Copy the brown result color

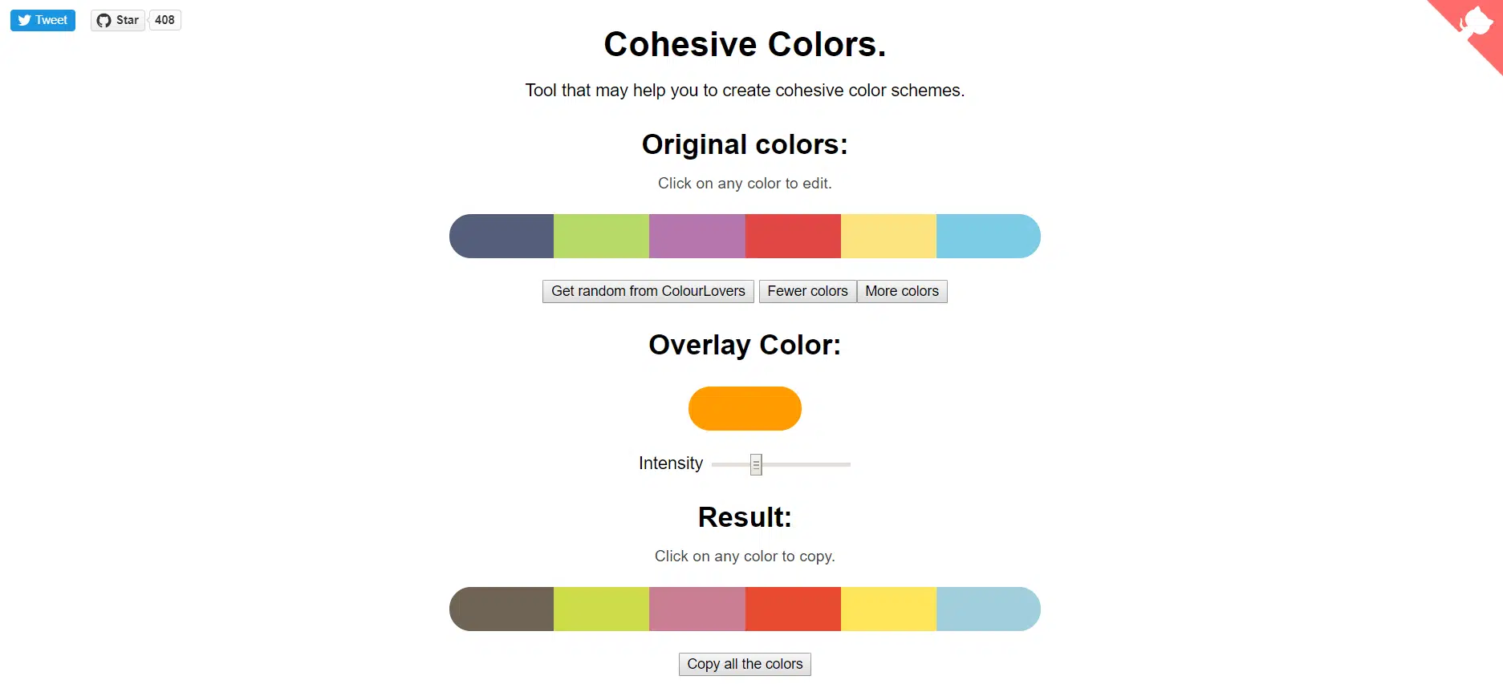click(x=502, y=609)
